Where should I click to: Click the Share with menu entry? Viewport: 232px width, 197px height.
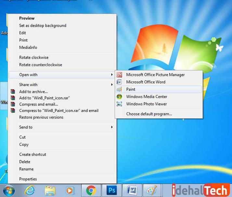tap(62, 84)
